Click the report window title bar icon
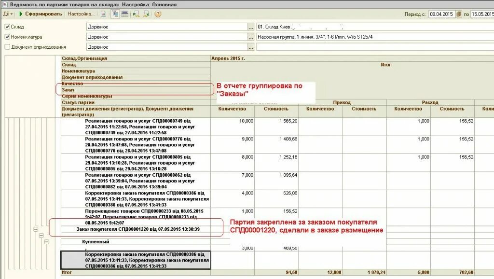 click(4, 4)
